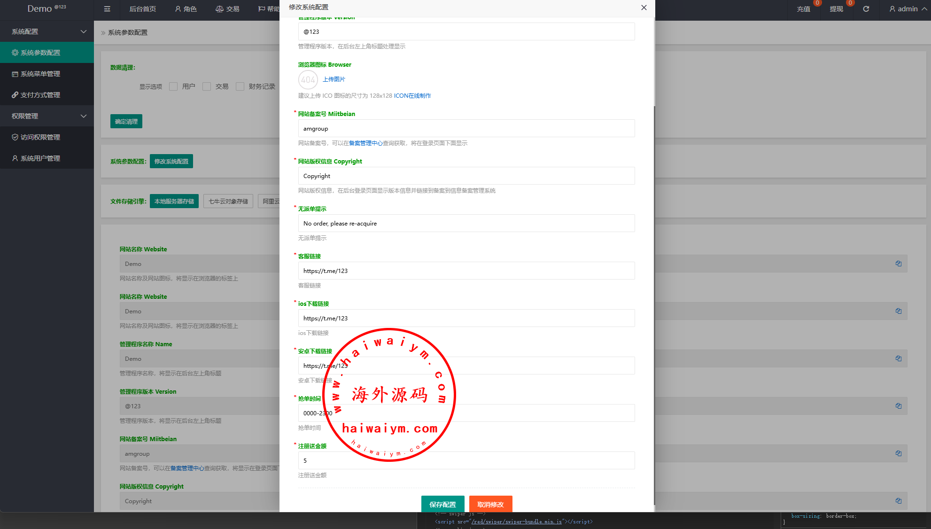Click the 保存配置 button
The height and width of the screenshot is (529, 931).
(442, 504)
